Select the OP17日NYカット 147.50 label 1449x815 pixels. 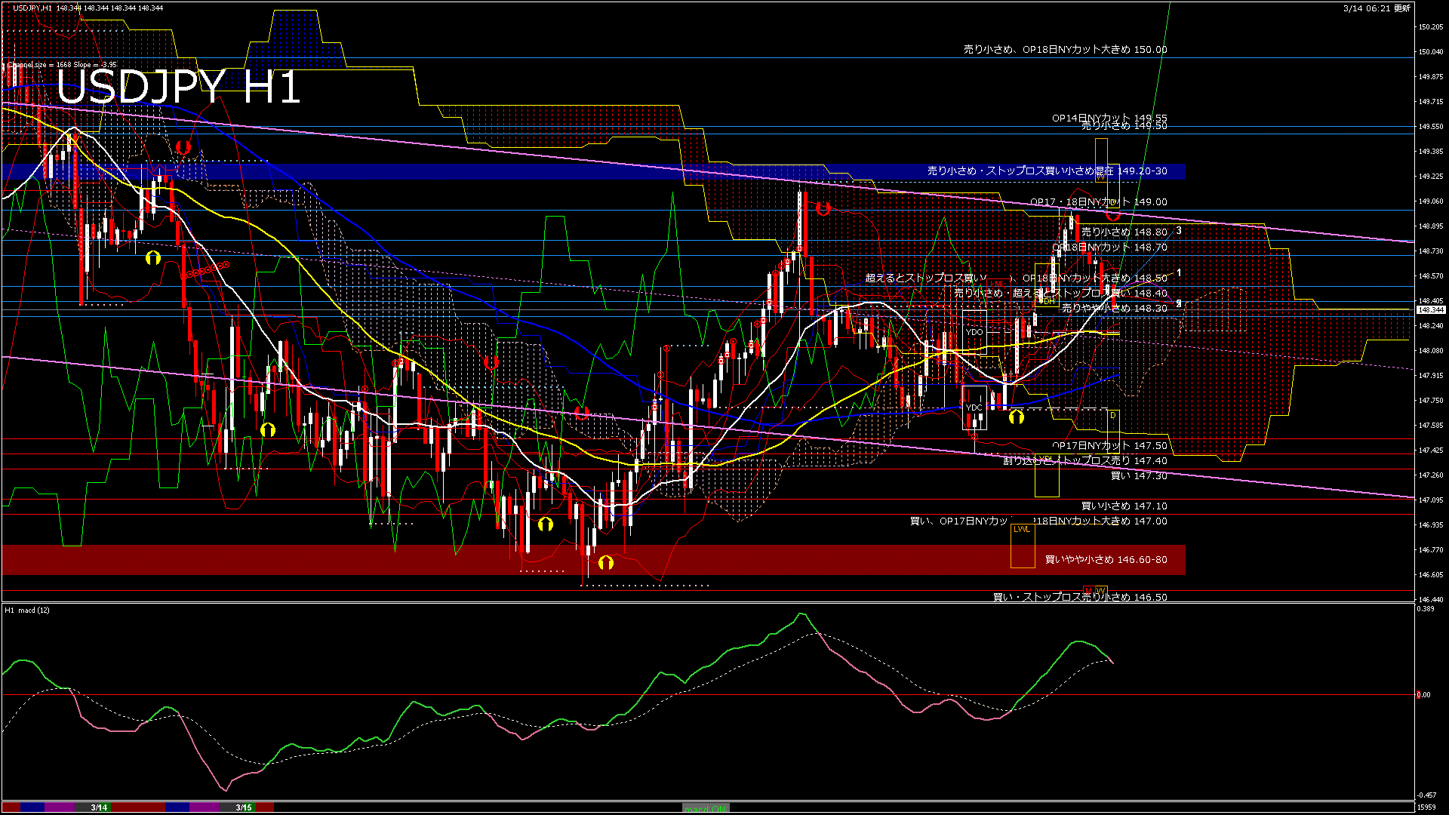(x=1109, y=446)
